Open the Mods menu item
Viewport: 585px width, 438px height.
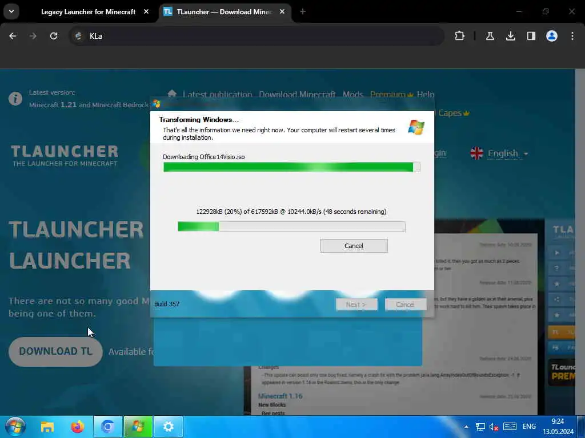(353, 94)
